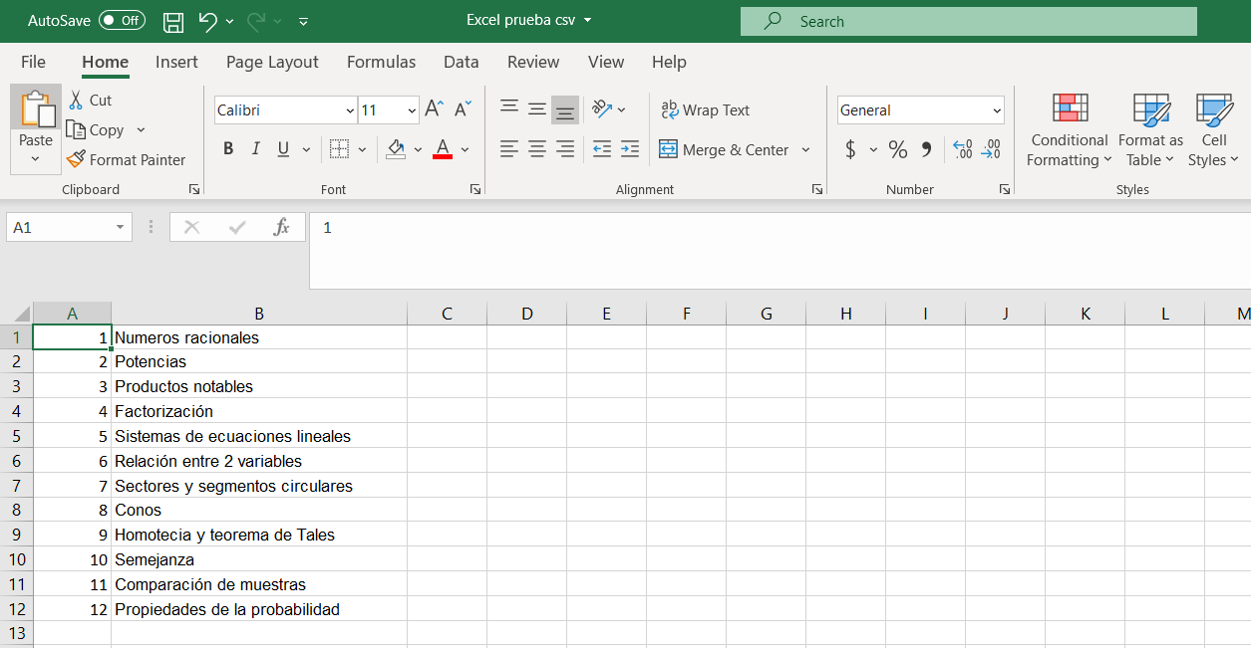Click the Paste clipboard icon
1251x648 pixels.
tap(36, 109)
